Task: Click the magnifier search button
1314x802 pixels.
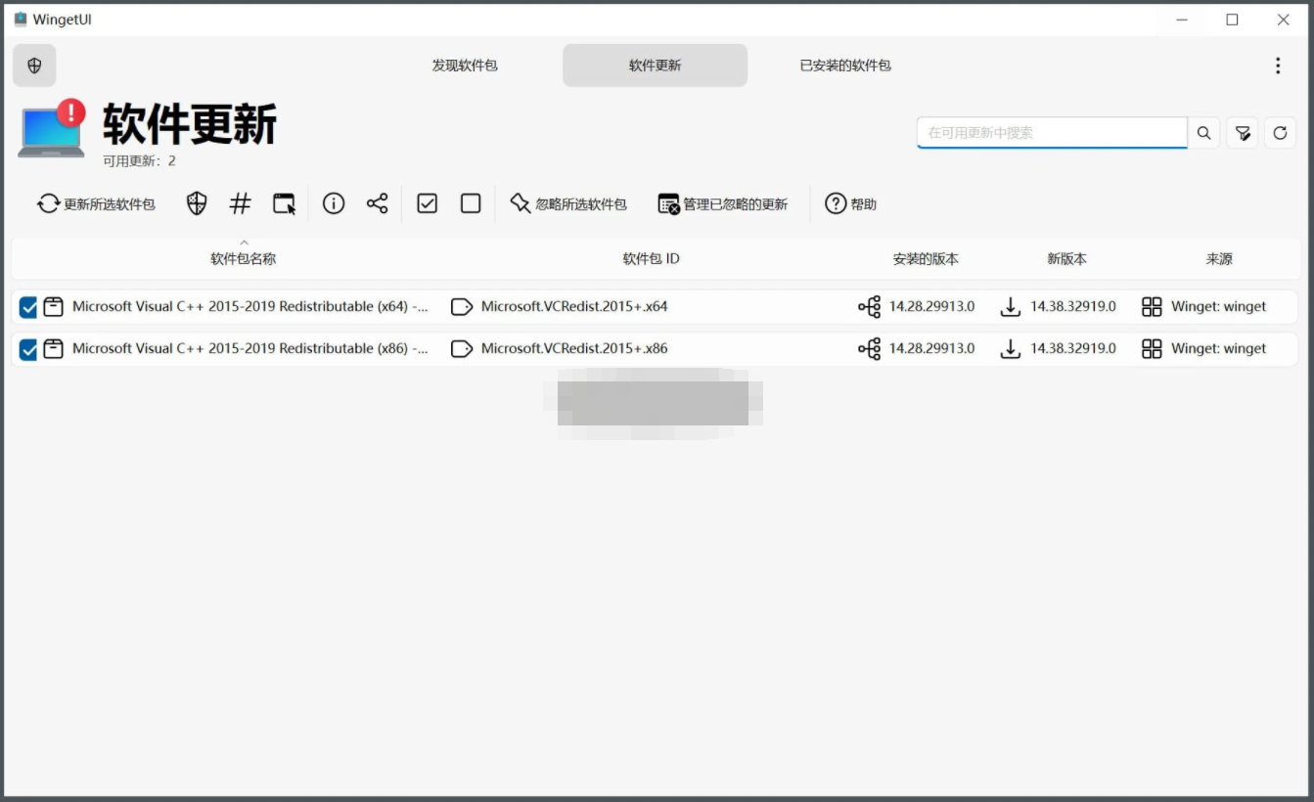Action: coord(1204,133)
